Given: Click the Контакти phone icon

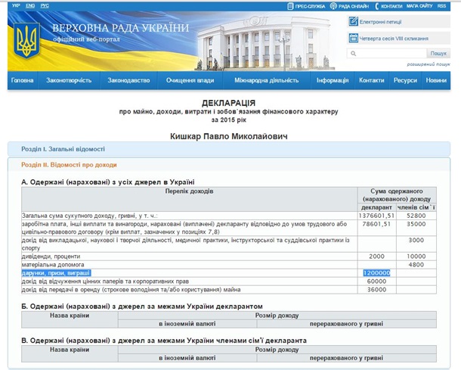Looking at the screenshot, I should (x=377, y=6).
